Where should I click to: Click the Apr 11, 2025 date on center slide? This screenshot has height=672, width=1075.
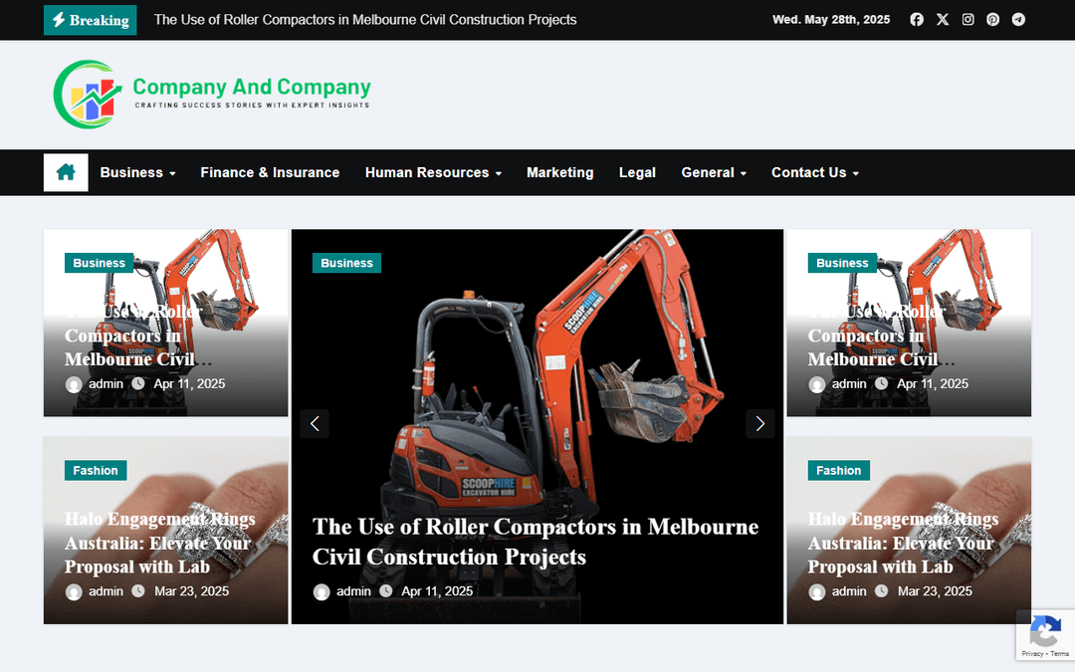click(437, 591)
